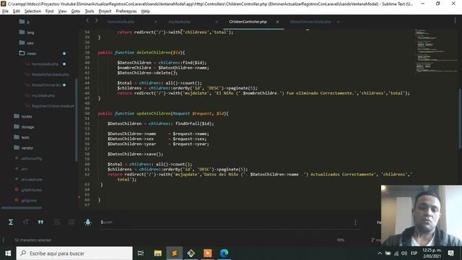Toggle case-sensitive search option
Image resolution: width=462 pixels, height=260 pixels.
click(x=26, y=222)
